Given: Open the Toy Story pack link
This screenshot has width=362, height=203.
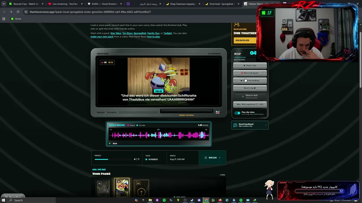Looking at the screenshot, I should tap(128, 33).
